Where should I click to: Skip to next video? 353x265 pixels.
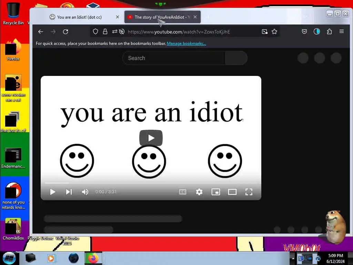pyautogui.click(x=69, y=192)
